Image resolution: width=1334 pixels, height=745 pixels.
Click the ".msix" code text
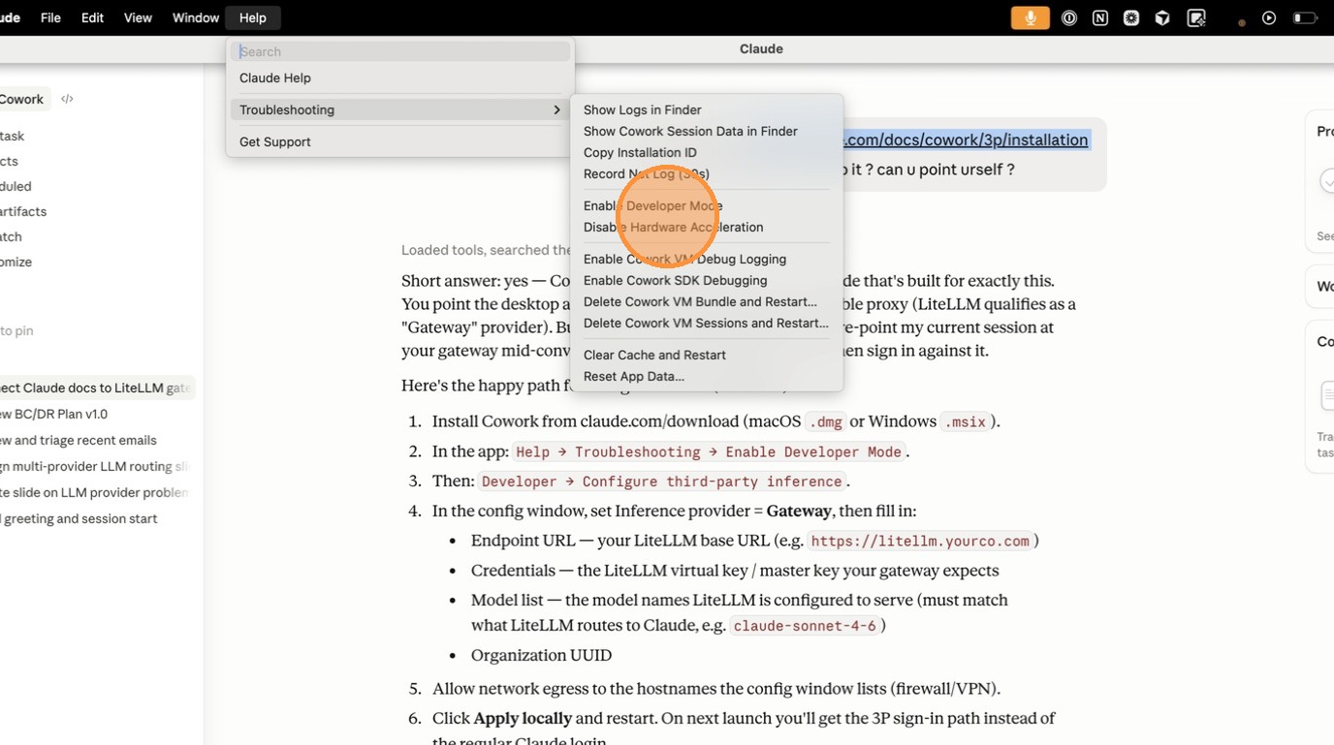(x=966, y=421)
